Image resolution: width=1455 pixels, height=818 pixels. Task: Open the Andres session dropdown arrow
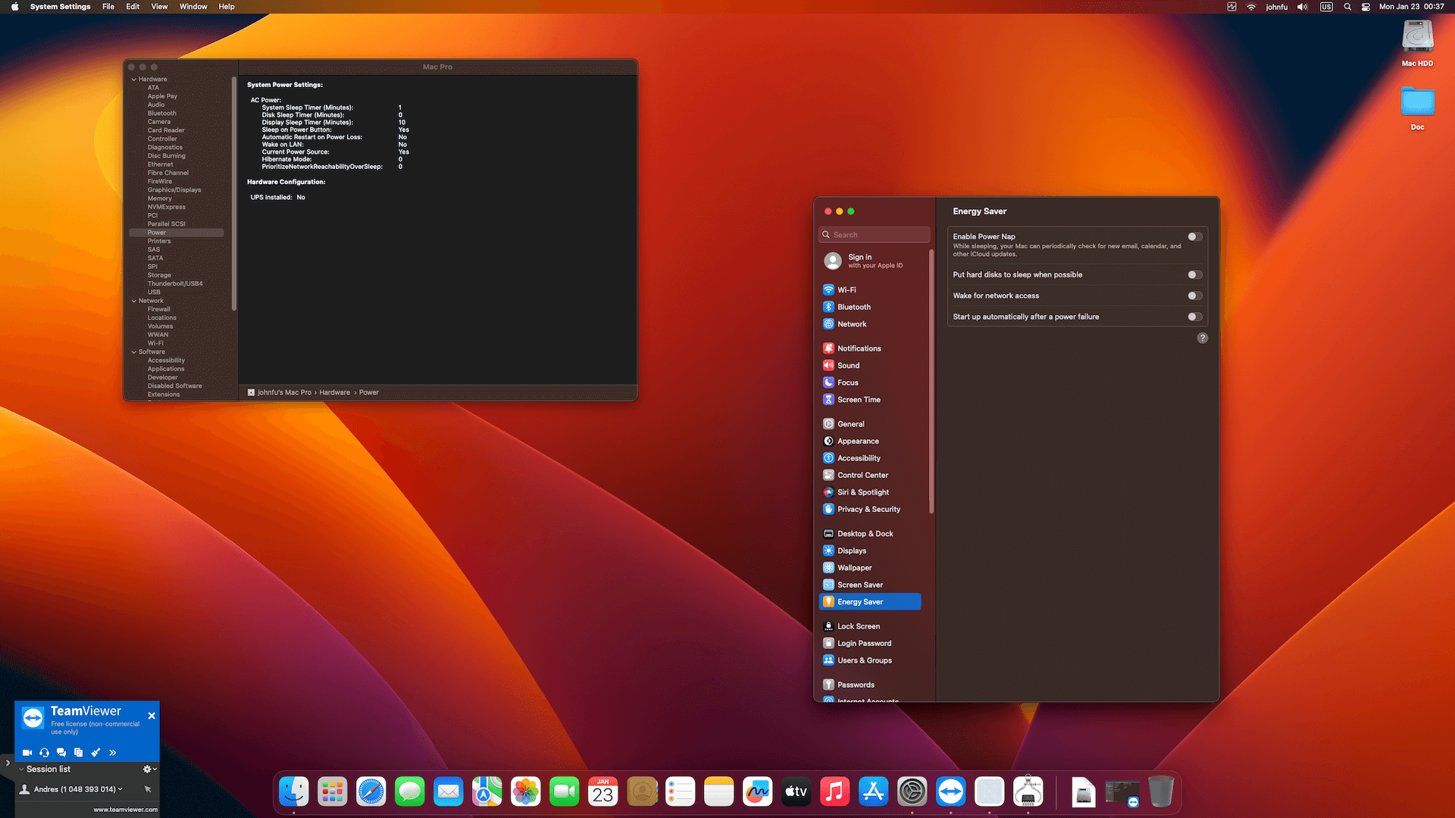tap(120, 789)
